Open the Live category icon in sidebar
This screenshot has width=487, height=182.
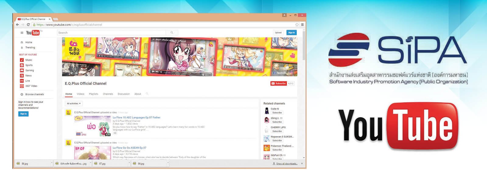click(x=22, y=81)
